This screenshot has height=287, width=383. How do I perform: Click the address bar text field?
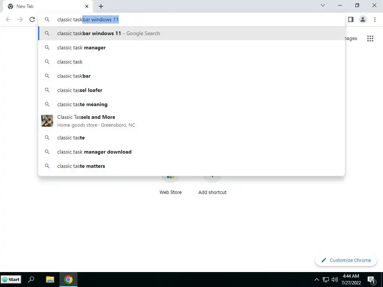click(x=192, y=19)
